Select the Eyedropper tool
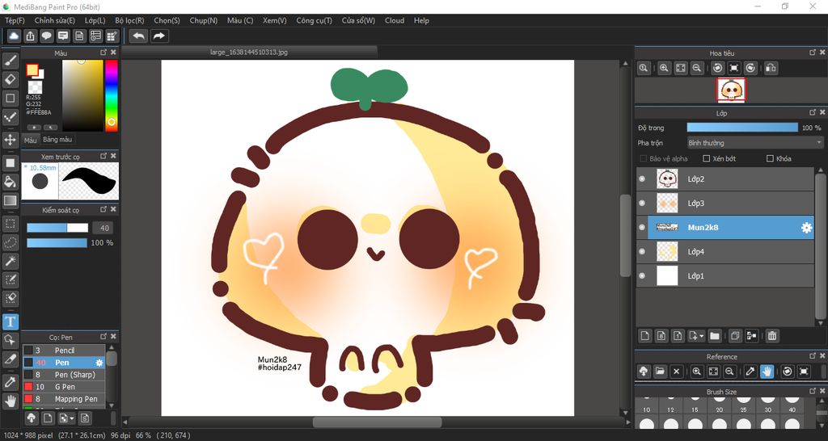The width and height of the screenshot is (828, 441). pyautogui.click(x=10, y=383)
